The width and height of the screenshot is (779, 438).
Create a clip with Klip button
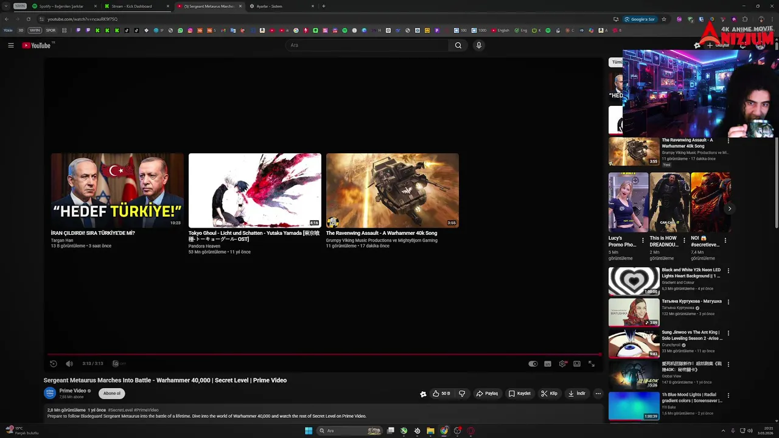pyautogui.click(x=549, y=394)
